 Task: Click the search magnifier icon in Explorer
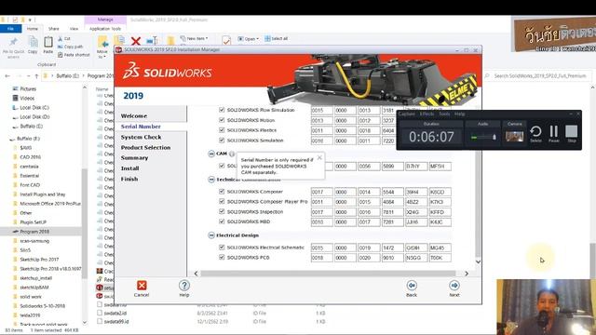tap(487, 76)
